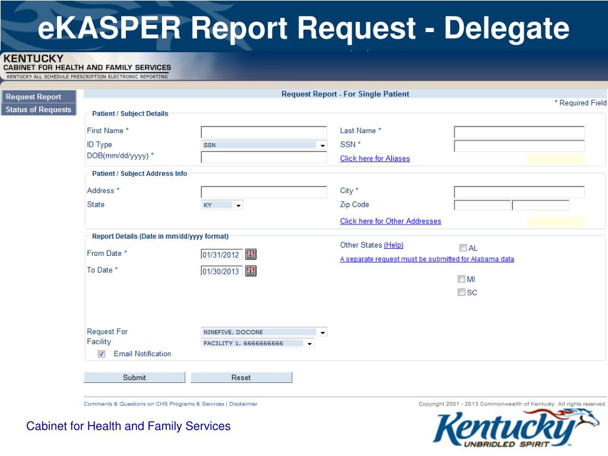Screen dimensions: 608x456
Task: Click the From Date field 01/31/2012
Action: (x=222, y=255)
